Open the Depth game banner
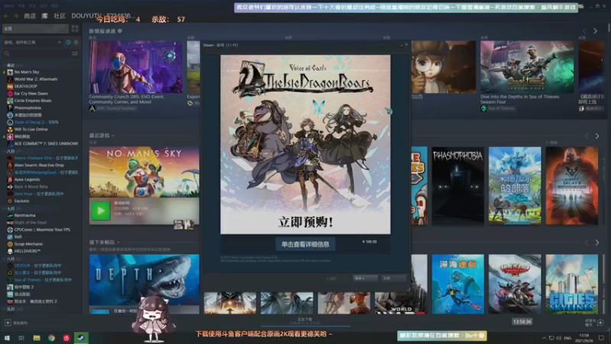 (x=144, y=280)
